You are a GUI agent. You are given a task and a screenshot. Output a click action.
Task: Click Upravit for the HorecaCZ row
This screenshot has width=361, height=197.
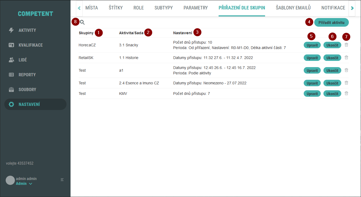pos(312,45)
